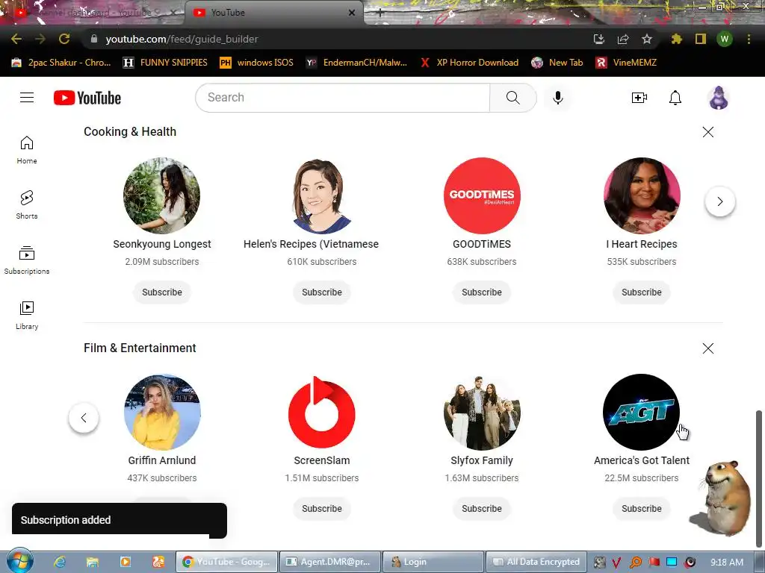Open FUNNY SNIPPIES bookmark
The image size is (765, 573).
(x=165, y=63)
